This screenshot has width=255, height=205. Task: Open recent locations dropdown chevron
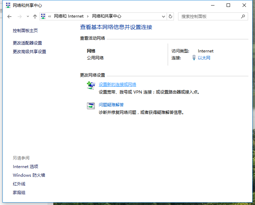tap(28, 16)
